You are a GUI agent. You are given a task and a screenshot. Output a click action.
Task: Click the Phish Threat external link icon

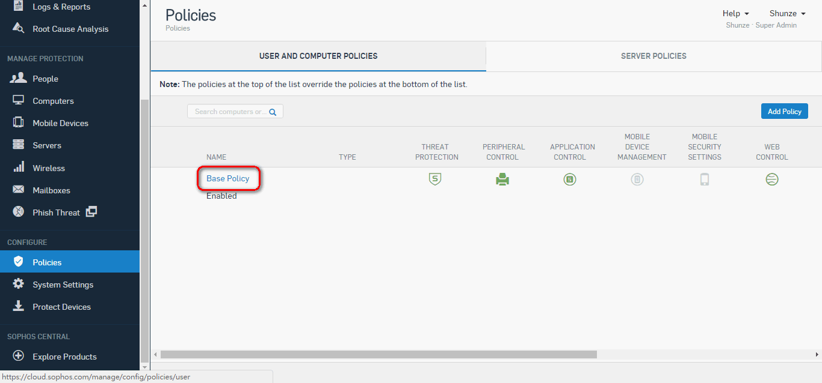pyautogui.click(x=91, y=211)
